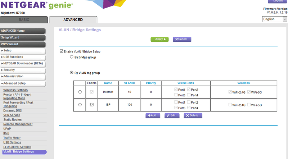The image size is (288, 159).
Task: Click the Wireless column header
Action: click(244, 83)
